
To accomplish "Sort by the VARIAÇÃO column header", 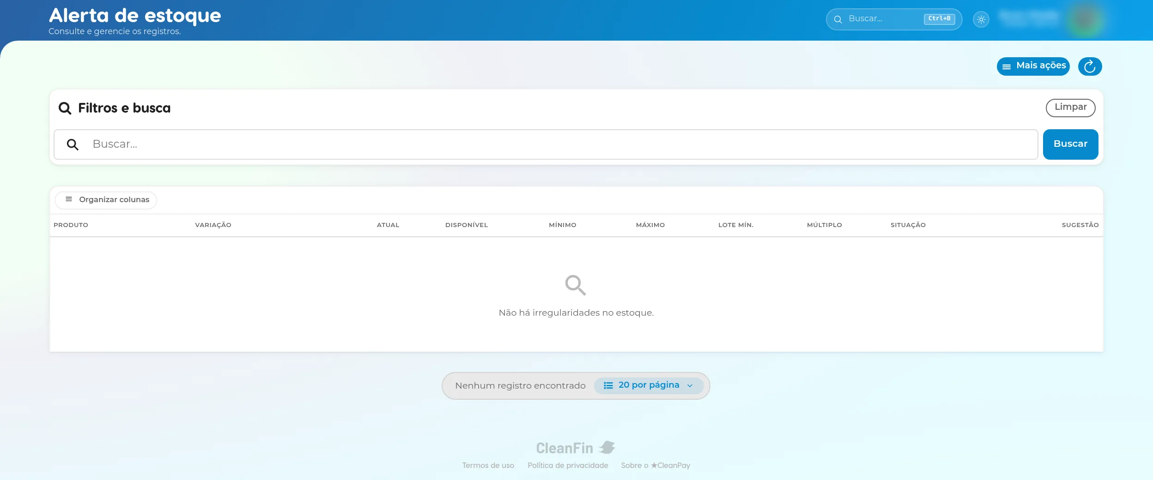I will click(213, 225).
